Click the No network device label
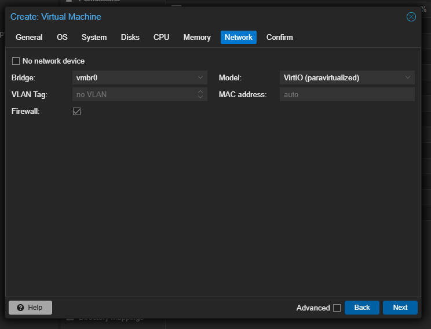This screenshot has height=329, width=431. (54, 61)
